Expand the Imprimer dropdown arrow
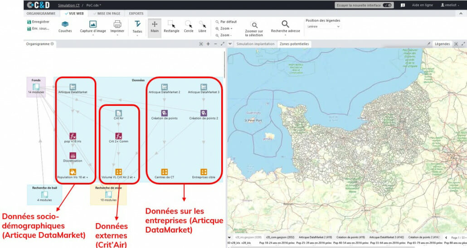This screenshot has width=467, height=248. coord(117,35)
